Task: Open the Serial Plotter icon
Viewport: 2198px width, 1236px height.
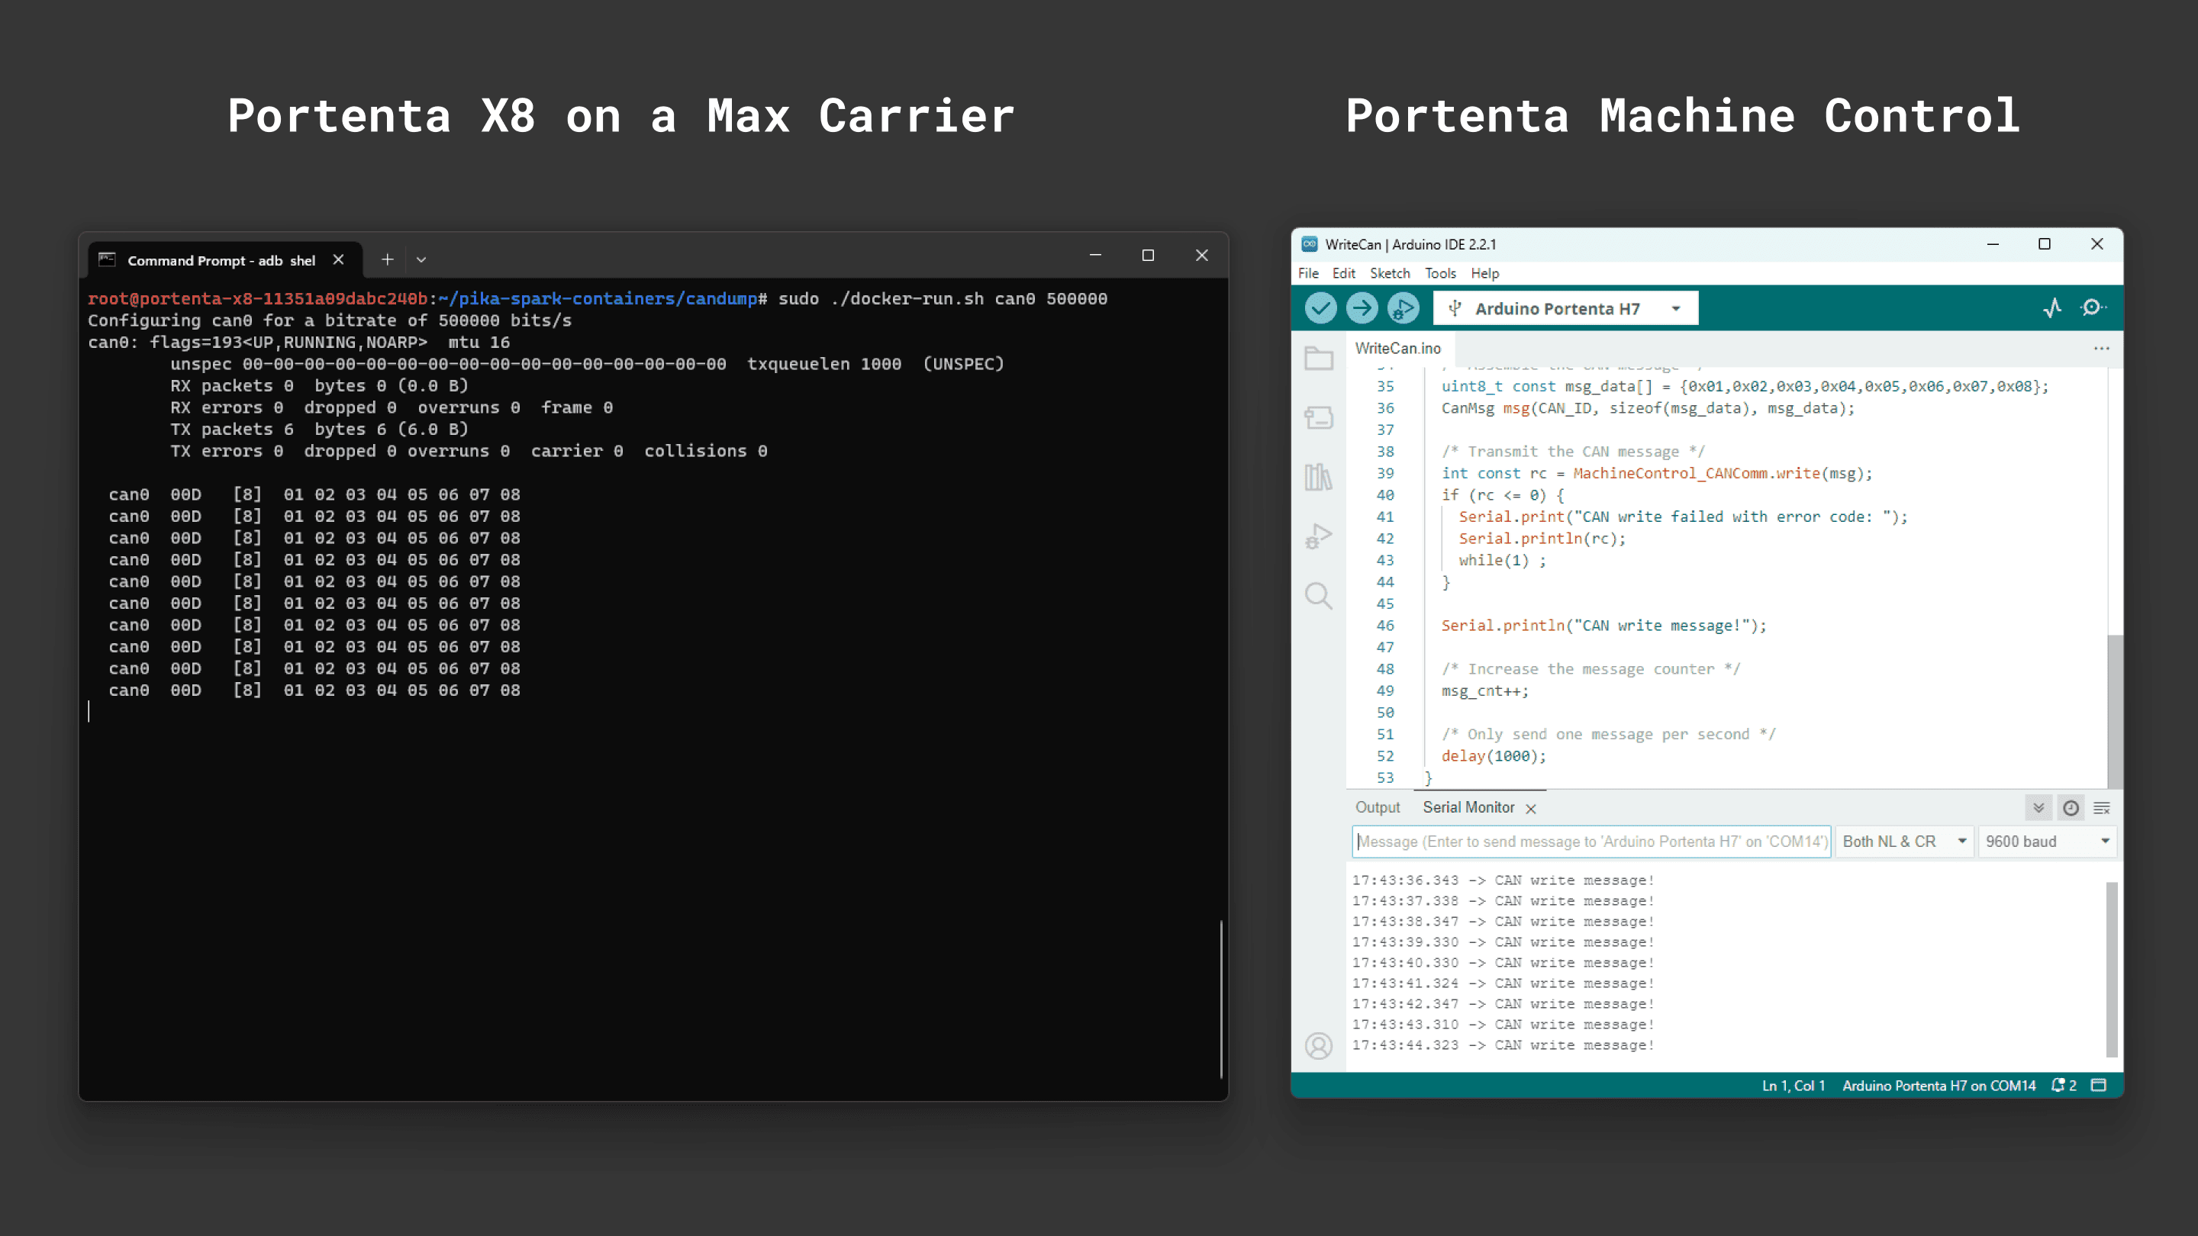Action: click(x=2052, y=308)
